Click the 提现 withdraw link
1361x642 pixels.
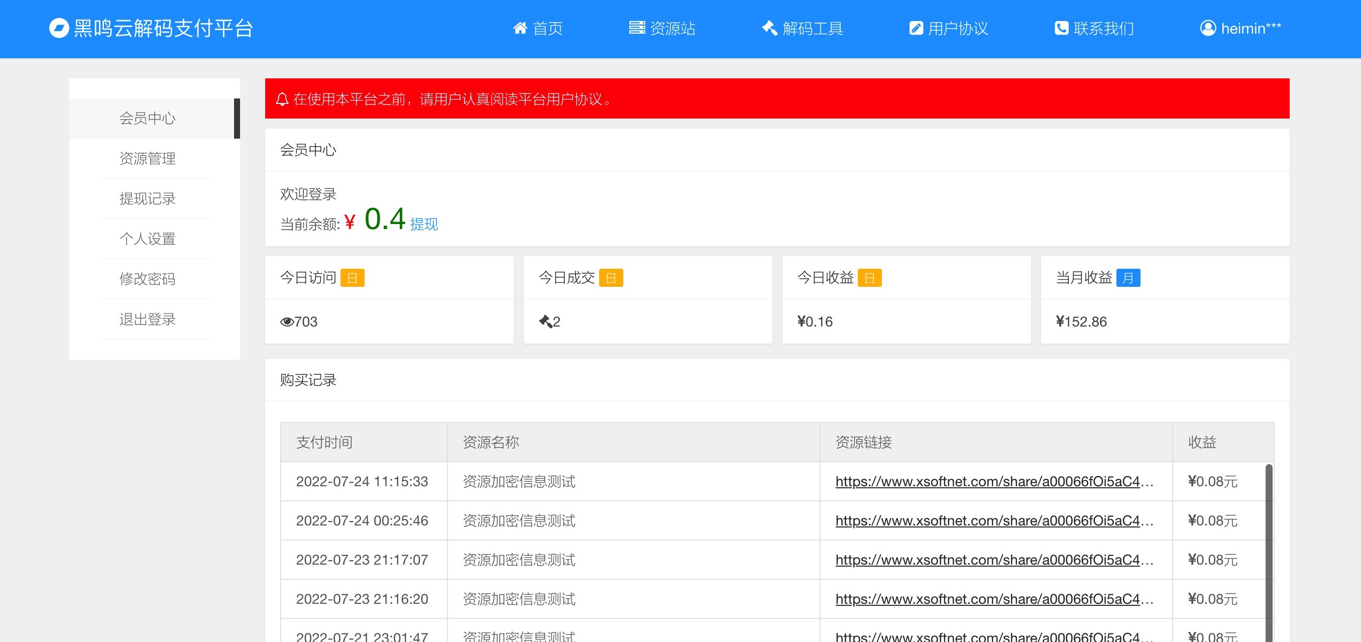[x=424, y=225]
